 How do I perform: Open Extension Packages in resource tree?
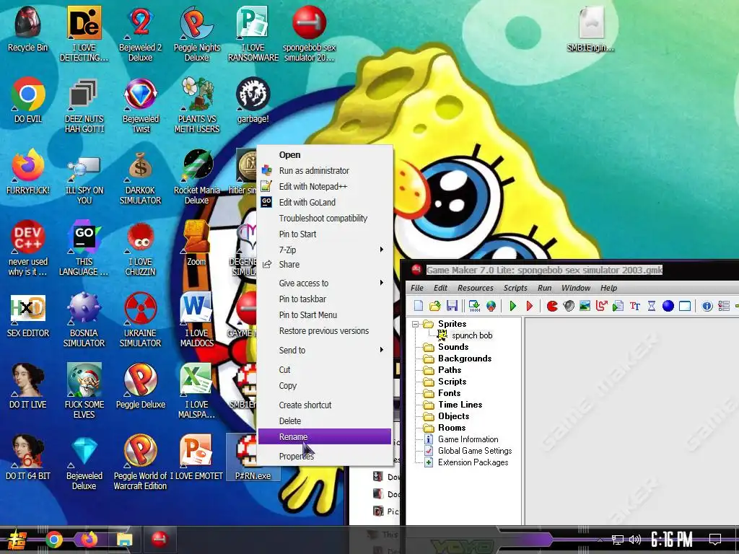473,462
